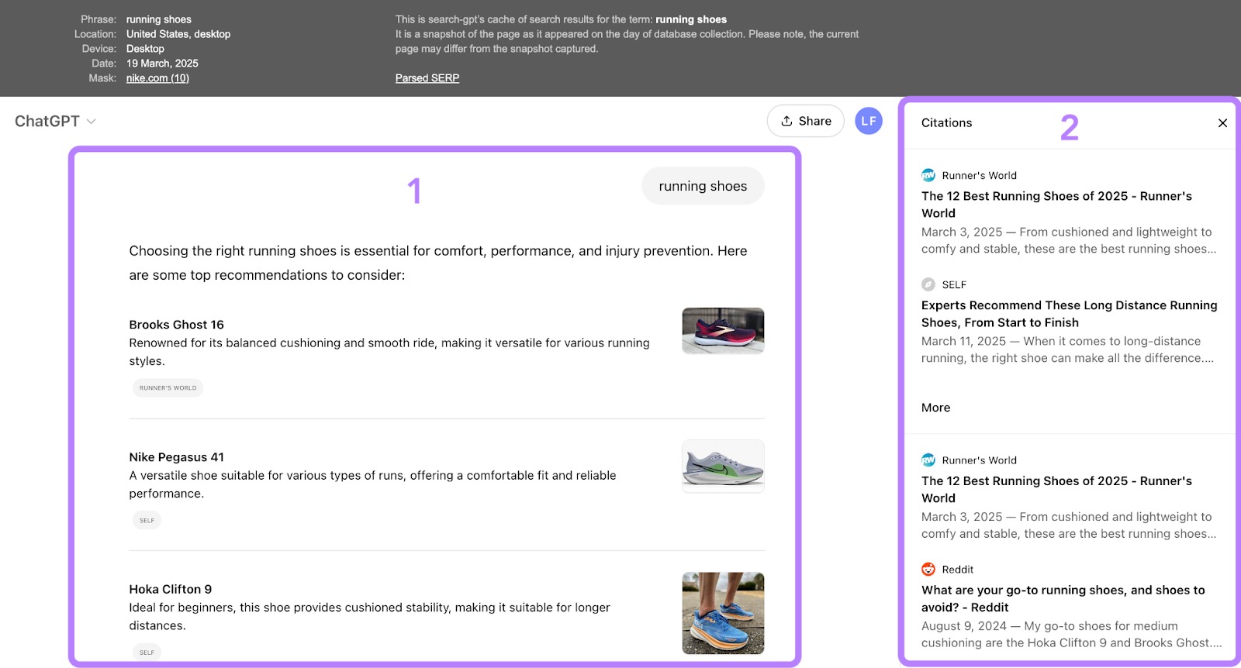
Task: Select the Hoka Clifton 9 heading
Action: pyautogui.click(x=171, y=590)
